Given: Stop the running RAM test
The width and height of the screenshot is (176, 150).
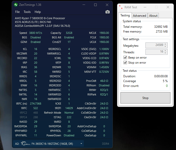Looking at the screenshot, I should [145, 98].
